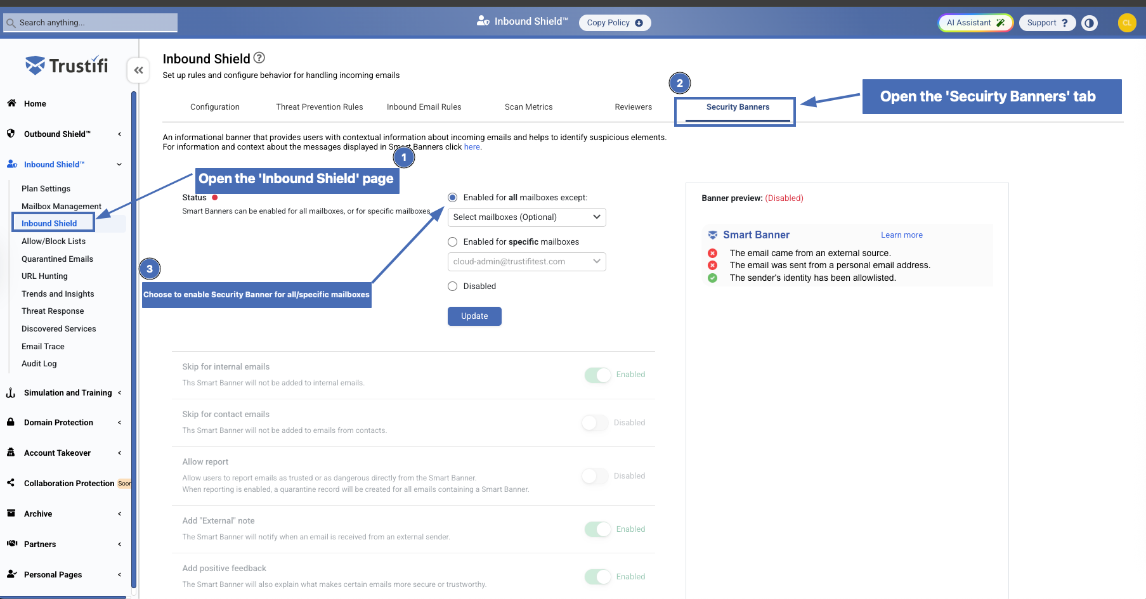Switch to the Configuration tab
The image size is (1146, 599).
215,107
